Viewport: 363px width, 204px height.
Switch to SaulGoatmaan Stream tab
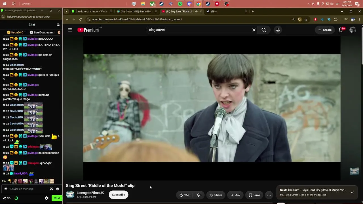click(x=92, y=11)
